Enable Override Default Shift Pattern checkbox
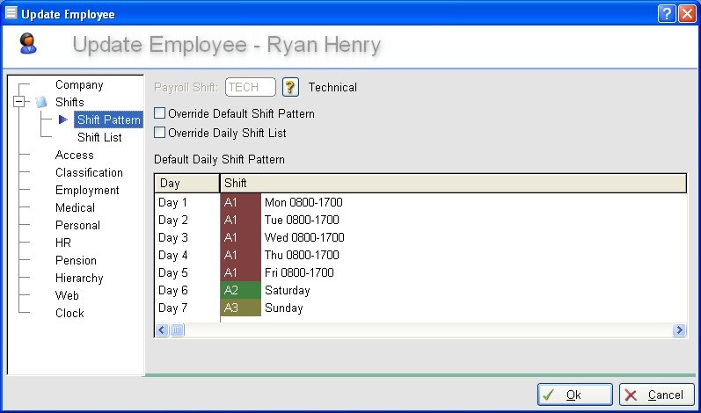The image size is (701, 413). 159,113
